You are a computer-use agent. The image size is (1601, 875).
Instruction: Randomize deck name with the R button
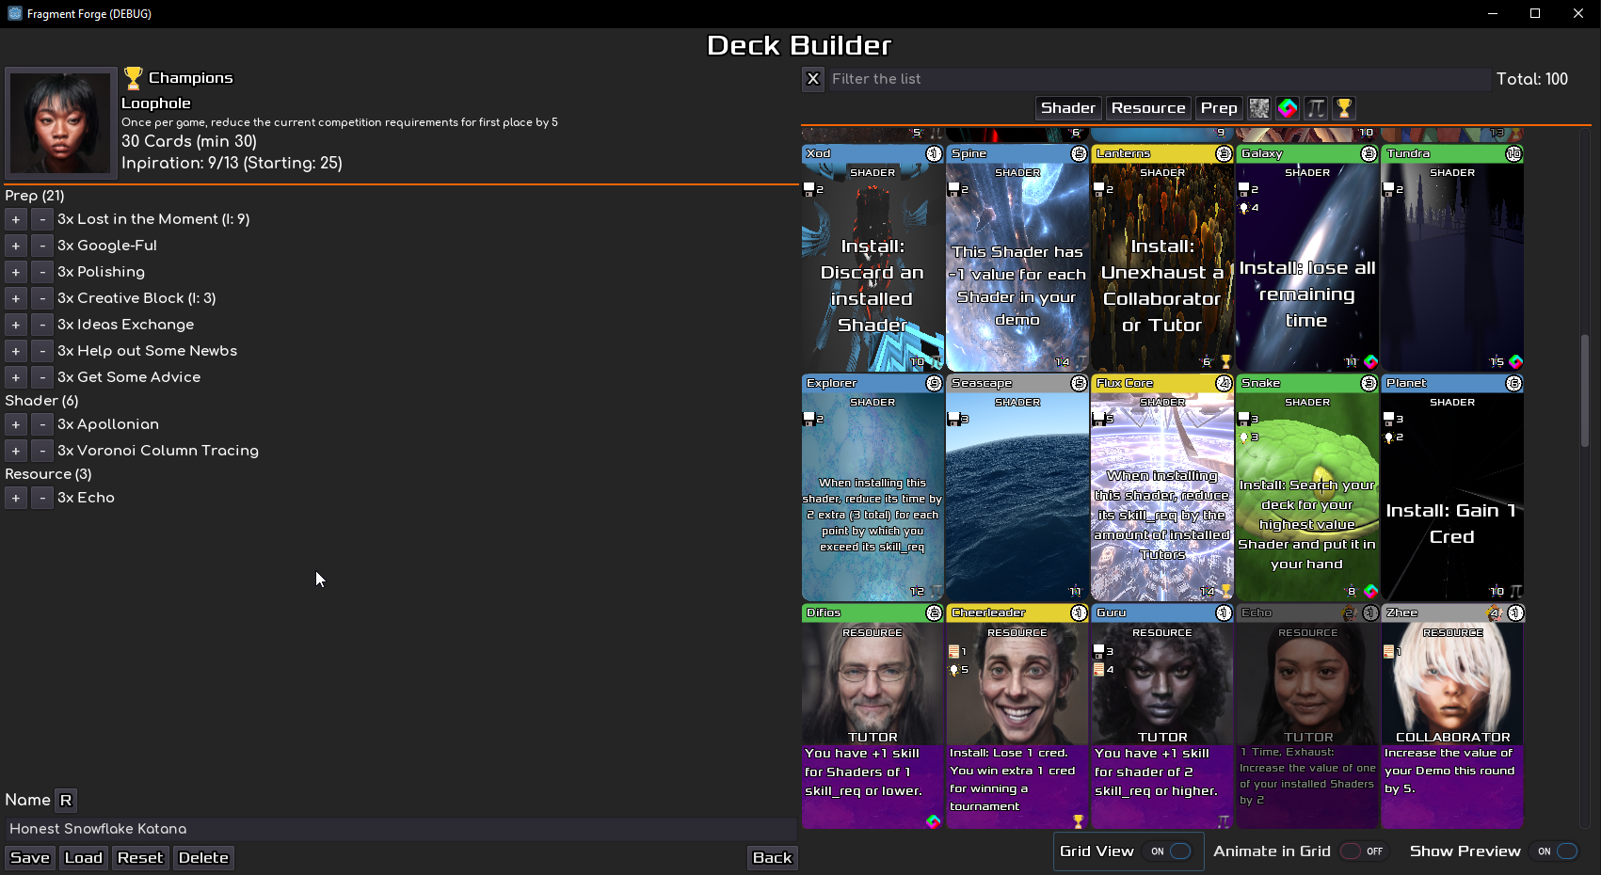(66, 801)
